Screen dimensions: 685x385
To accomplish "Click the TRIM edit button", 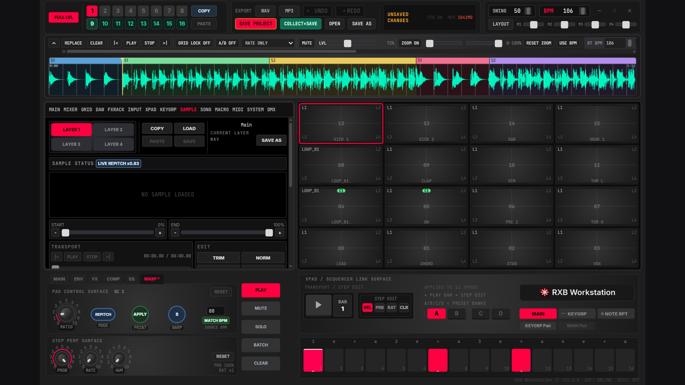I will pyautogui.click(x=218, y=258).
